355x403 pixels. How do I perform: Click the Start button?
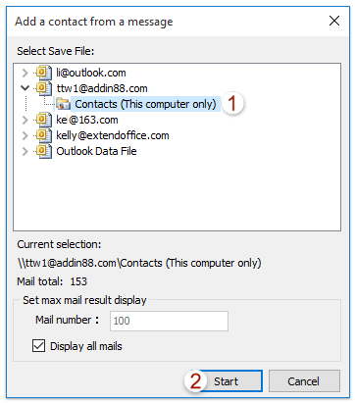(x=230, y=381)
